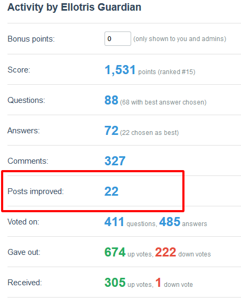The width and height of the screenshot is (241, 305).
Task: Select the 485 answers voted on number
Action: [170, 222]
